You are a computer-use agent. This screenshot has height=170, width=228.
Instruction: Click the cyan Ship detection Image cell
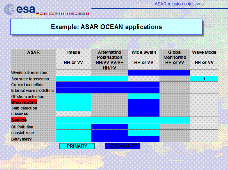pos(73,108)
